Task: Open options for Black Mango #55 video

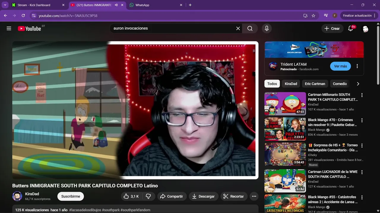Action: pos(362,197)
